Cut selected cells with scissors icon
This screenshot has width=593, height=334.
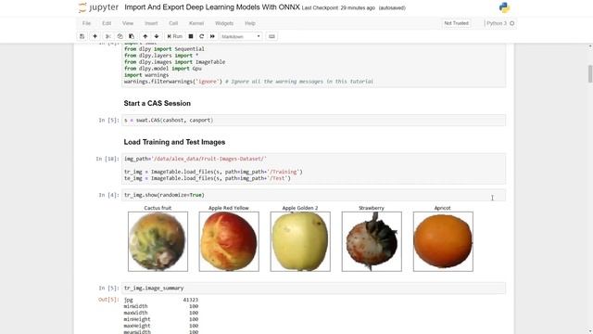(x=107, y=36)
